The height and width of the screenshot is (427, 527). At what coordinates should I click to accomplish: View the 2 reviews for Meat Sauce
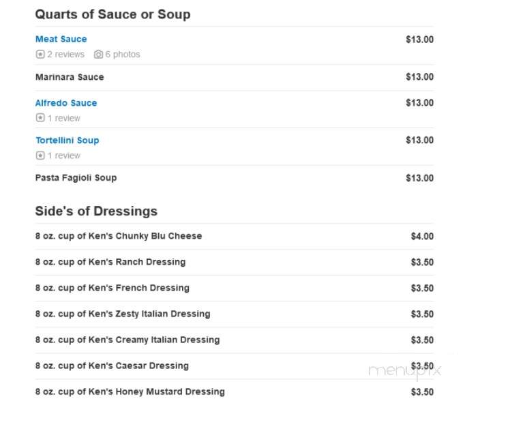point(66,54)
